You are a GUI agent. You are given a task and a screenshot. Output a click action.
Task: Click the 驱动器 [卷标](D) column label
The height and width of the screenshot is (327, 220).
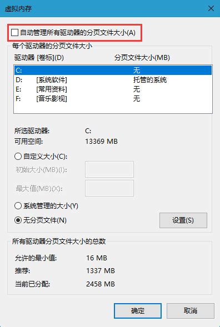[x=39, y=58]
